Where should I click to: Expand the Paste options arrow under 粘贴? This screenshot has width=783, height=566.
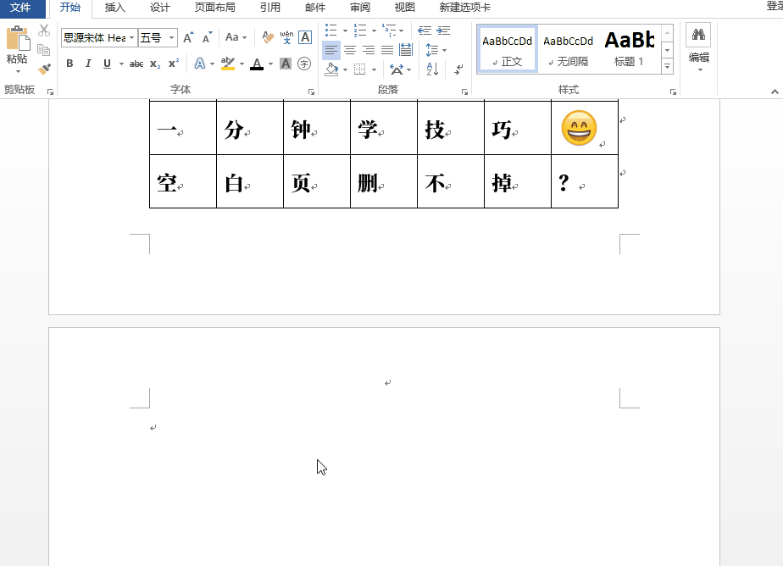click(x=18, y=71)
